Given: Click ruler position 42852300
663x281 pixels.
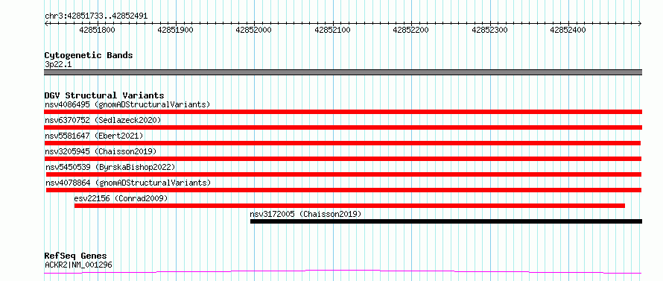Looking at the screenshot, I should click(489, 30).
